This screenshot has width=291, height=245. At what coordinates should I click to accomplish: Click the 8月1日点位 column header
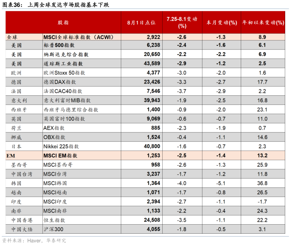click(x=141, y=22)
